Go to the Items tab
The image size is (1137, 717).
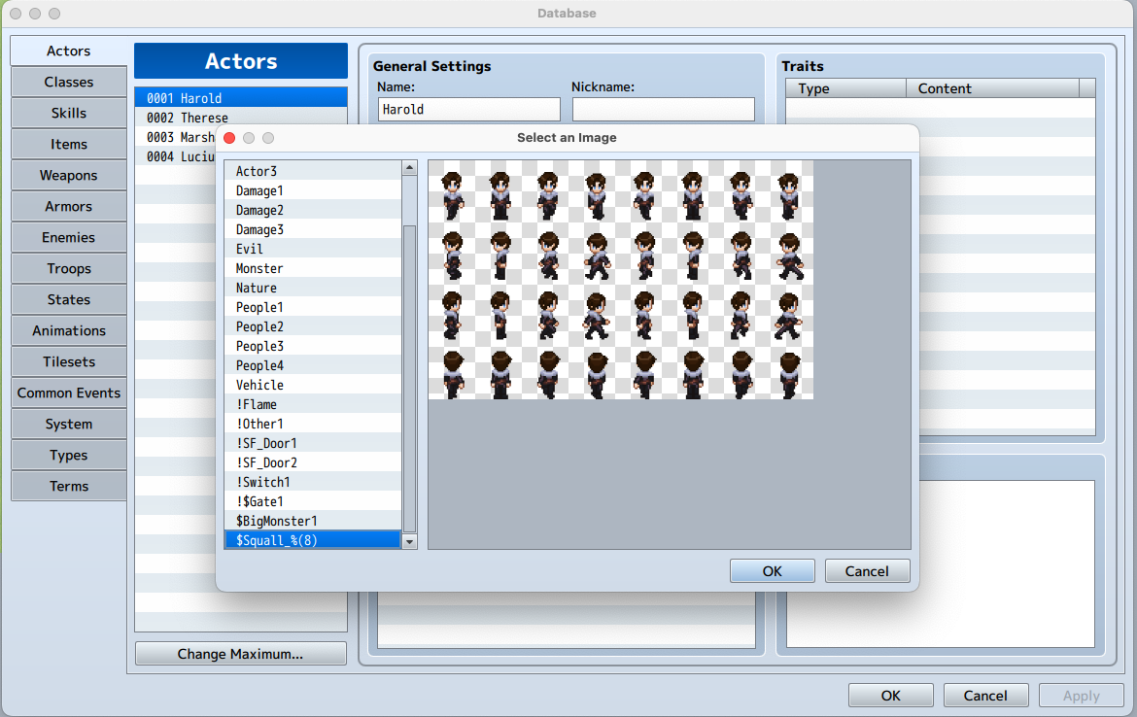(x=69, y=144)
